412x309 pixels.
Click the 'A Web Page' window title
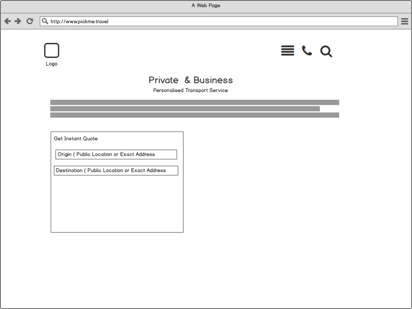pyautogui.click(x=206, y=6)
